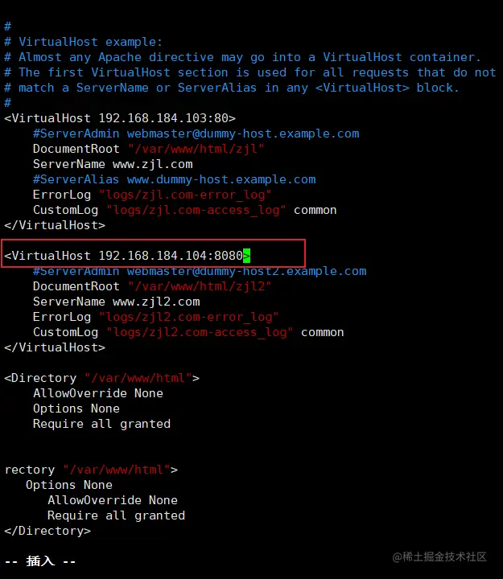The height and width of the screenshot is (579, 503).
Task: Click the DocumentRoot "/var/www/html/zjl" path
Action: [x=196, y=149]
